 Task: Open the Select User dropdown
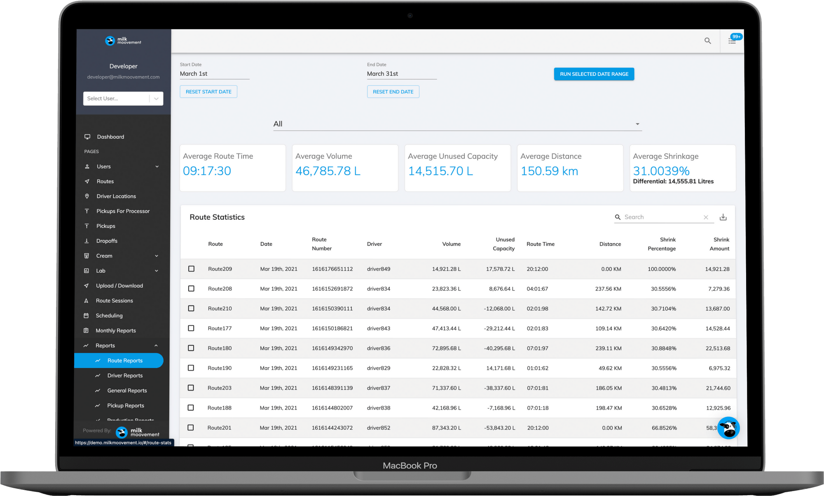[123, 98]
